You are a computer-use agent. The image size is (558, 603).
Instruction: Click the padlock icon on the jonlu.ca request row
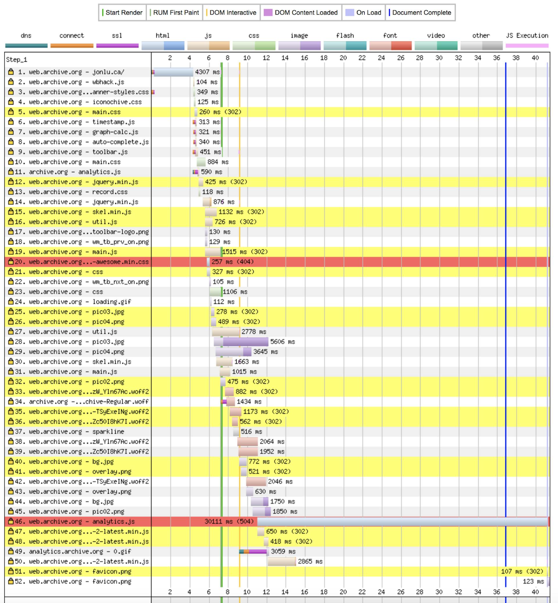point(10,72)
